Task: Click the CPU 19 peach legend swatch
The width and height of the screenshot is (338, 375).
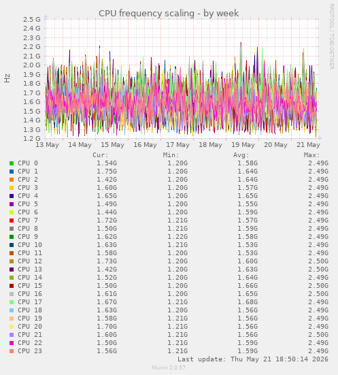Action: tap(12, 319)
